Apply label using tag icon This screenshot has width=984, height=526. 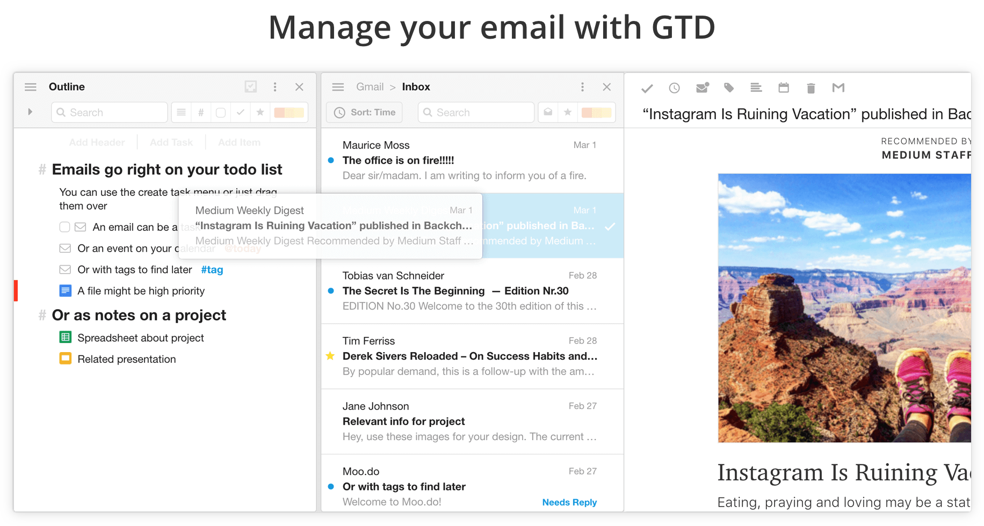coord(729,87)
